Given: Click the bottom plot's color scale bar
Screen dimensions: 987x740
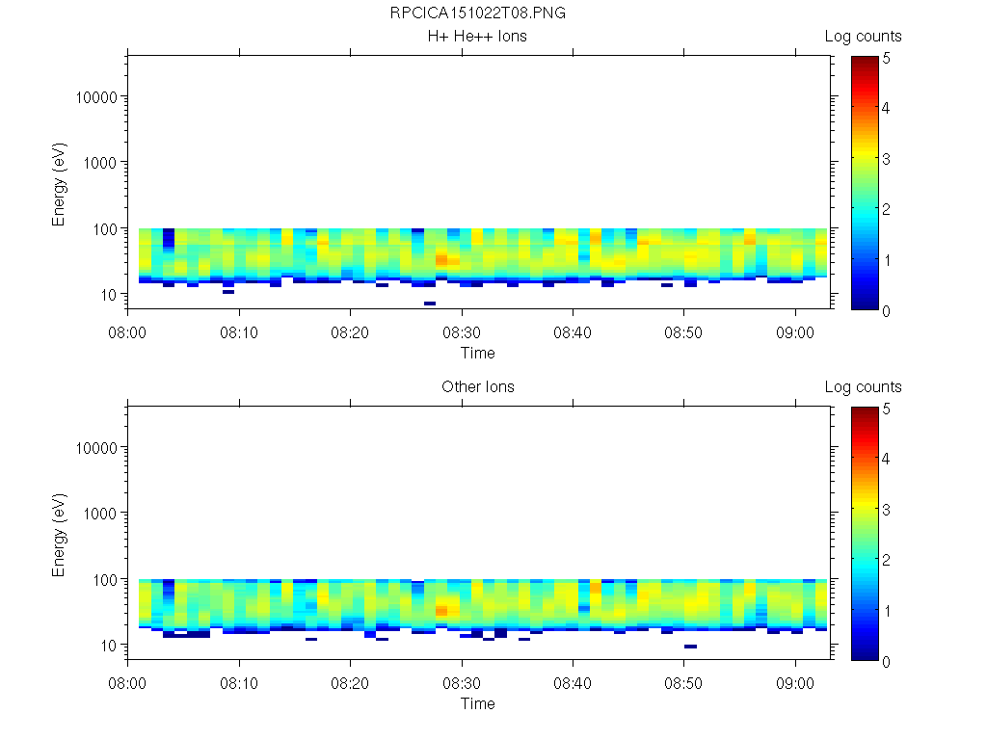Looking at the screenshot, I should [x=865, y=534].
